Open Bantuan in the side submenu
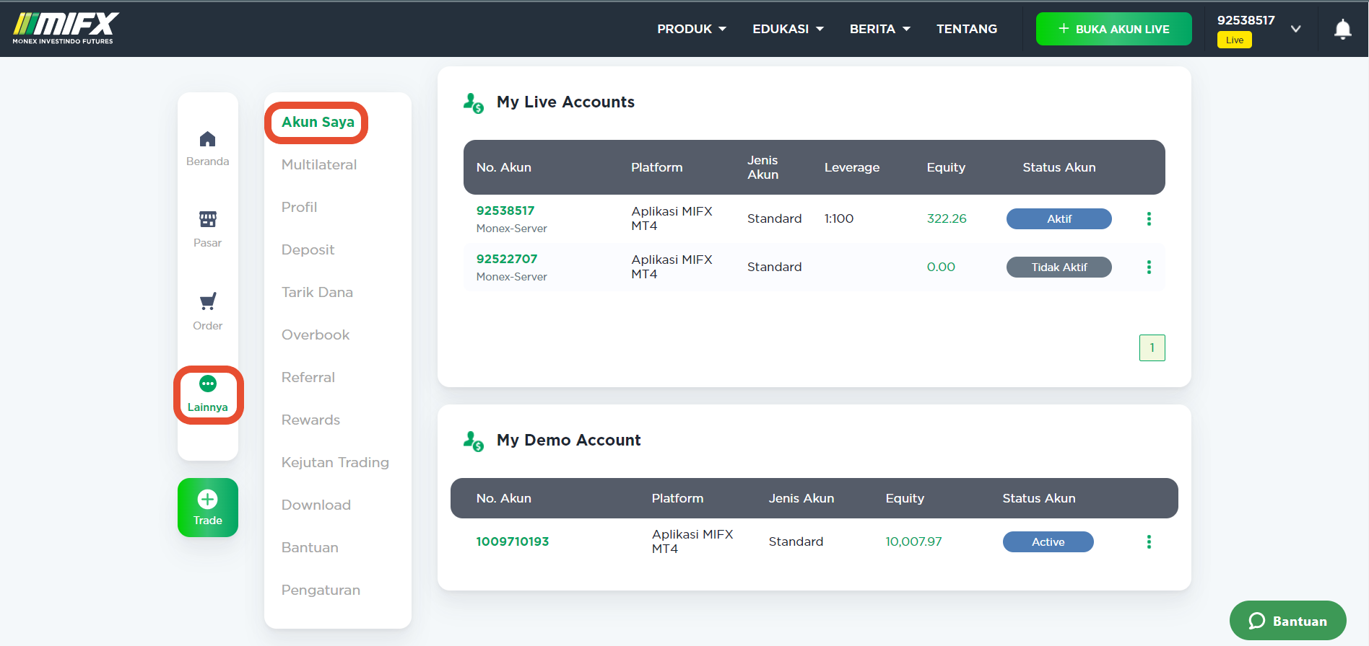 [310, 547]
